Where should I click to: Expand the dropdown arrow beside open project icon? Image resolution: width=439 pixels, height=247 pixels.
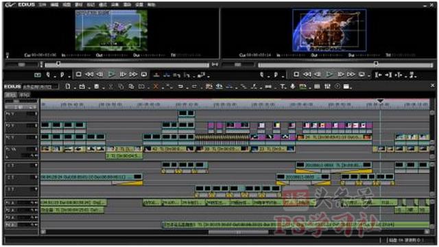pyautogui.click(x=89, y=88)
